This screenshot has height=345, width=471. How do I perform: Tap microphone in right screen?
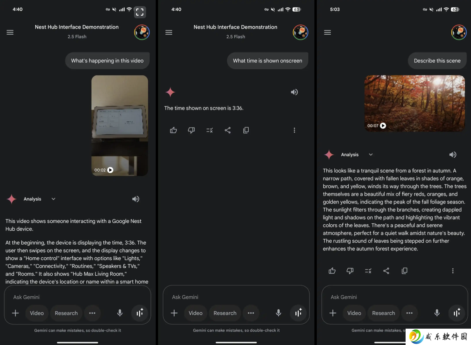(437, 313)
